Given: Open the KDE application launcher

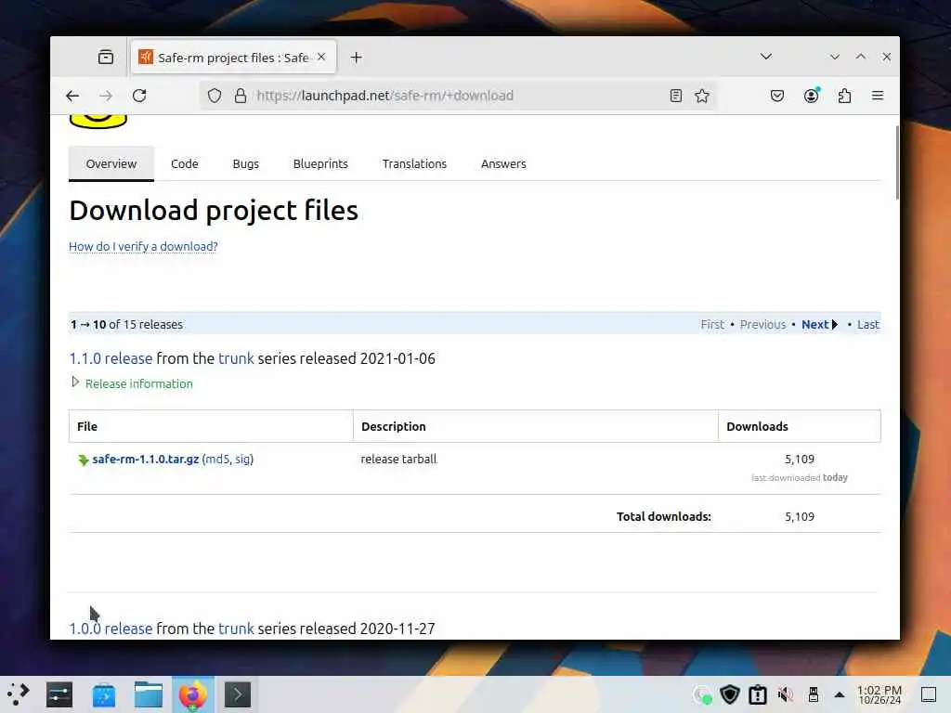Looking at the screenshot, I should (x=19, y=694).
